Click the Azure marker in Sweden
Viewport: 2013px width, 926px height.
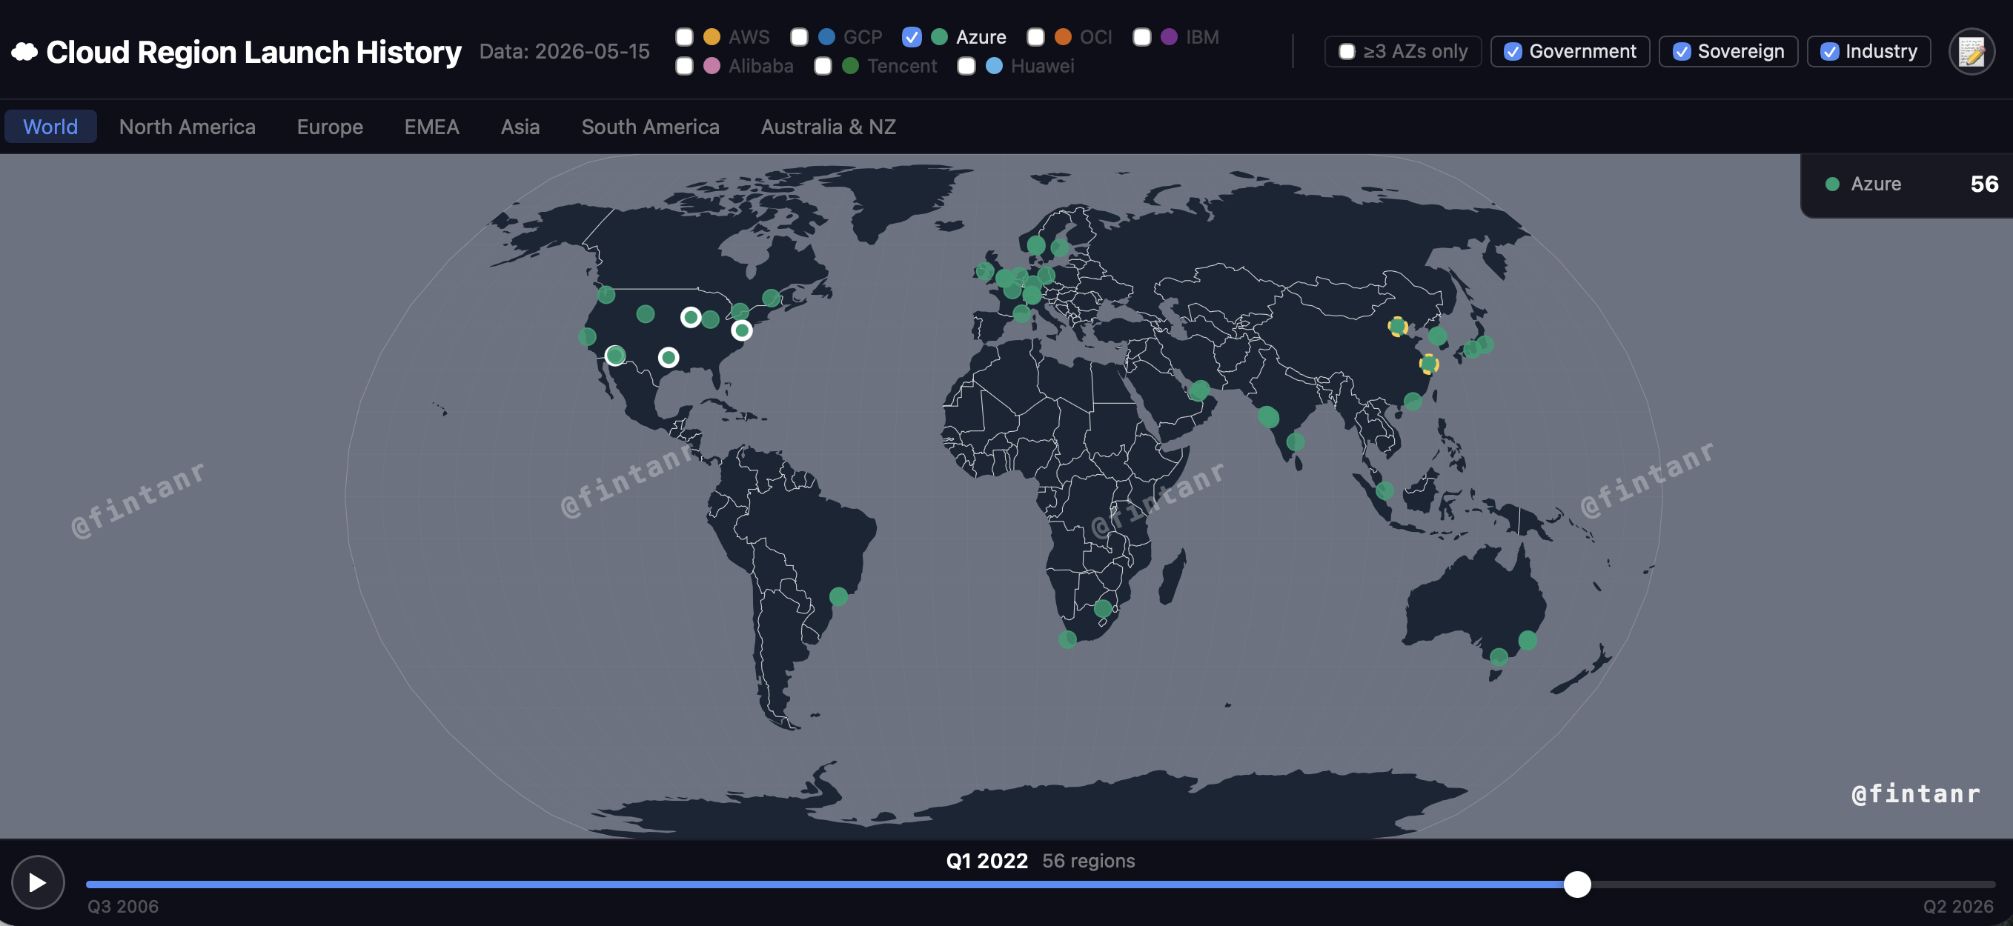point(1060,247)
